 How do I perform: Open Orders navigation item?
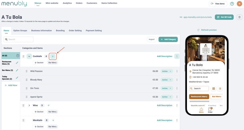click(x=79, y=3)
